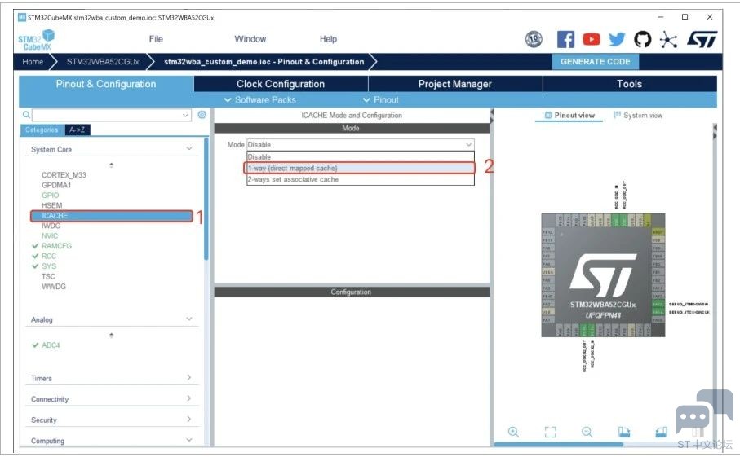This screenshot has width=740, height=457.
Task: Choose 1-way (direct mapped cache) option
Action: click(x=361, y=168)
